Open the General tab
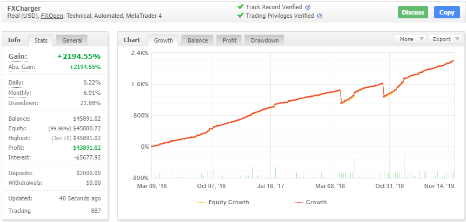 [72, 40]
